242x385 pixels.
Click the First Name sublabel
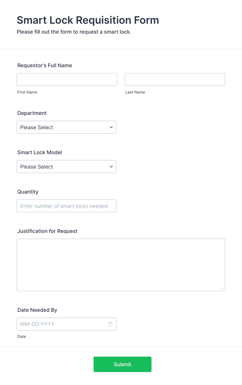pos(27,92)
